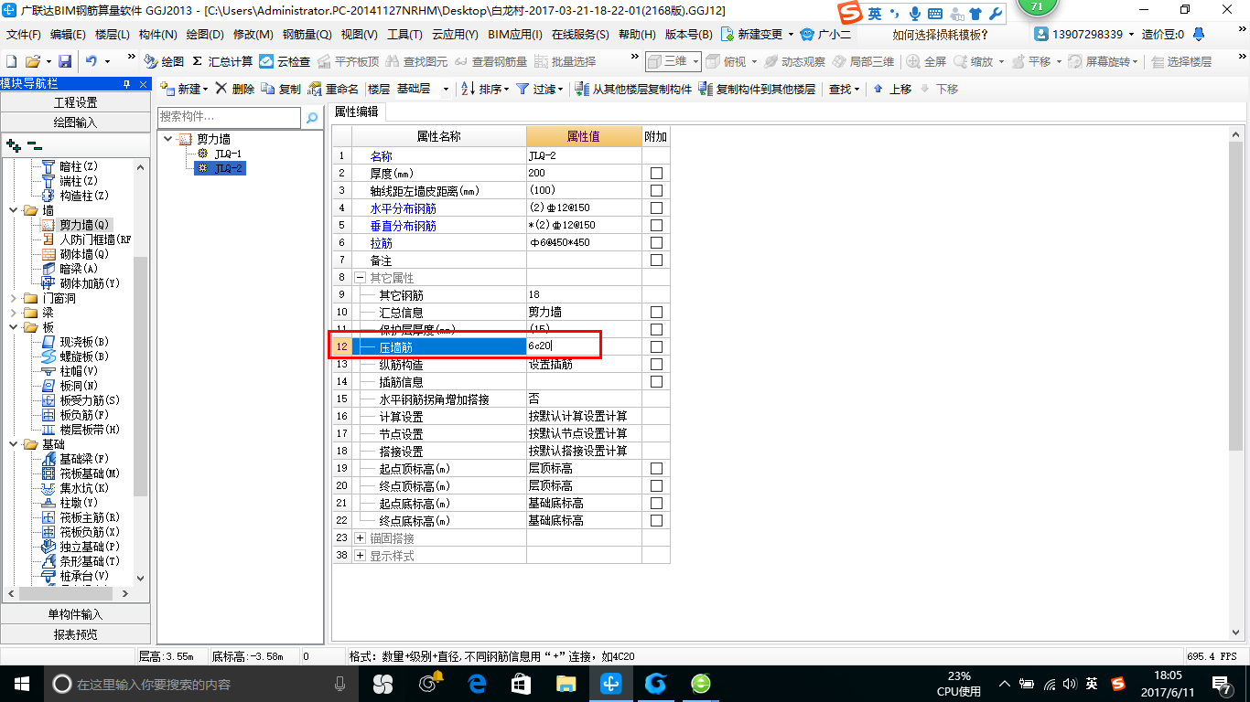
Task: Open 钢筋量(Q) menu
Action: click(x=307, y=35)
